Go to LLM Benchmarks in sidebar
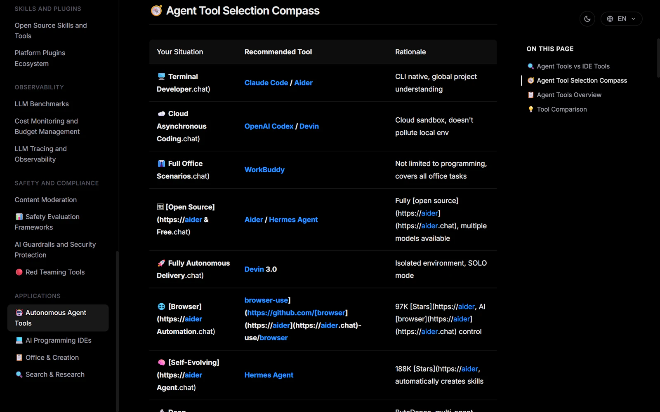Viewport: 660px width, 412px height. point(42,104)
